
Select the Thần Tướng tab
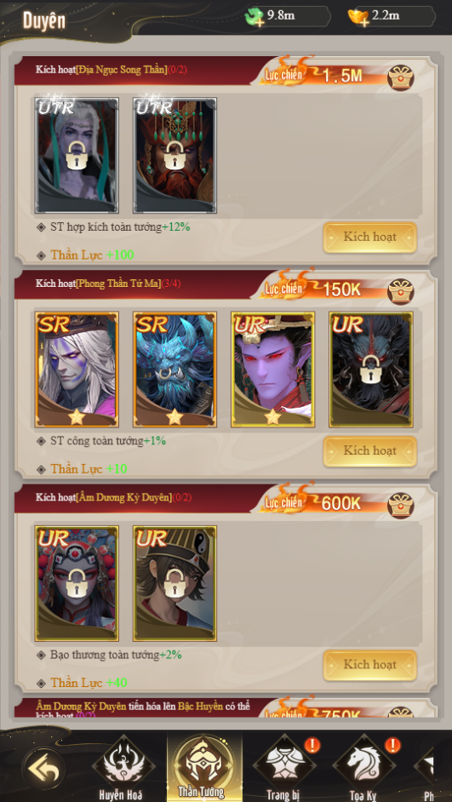[x=204, y=767]
